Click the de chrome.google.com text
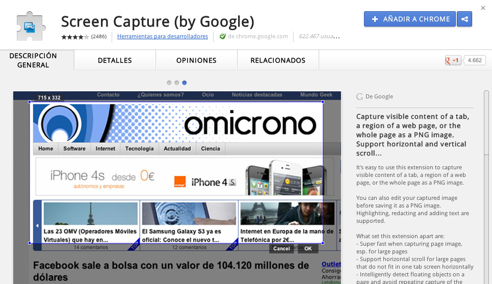The width and height of the screenshot is (492, 284). 258,36
